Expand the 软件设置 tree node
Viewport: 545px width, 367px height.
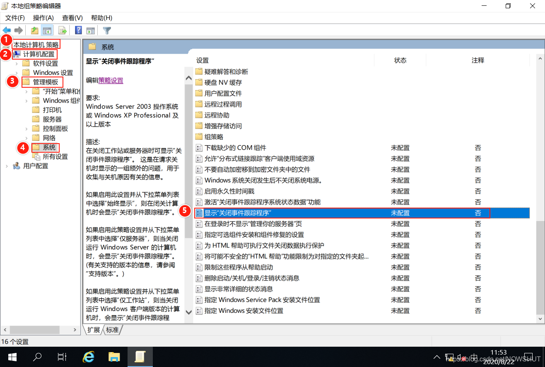16,63
